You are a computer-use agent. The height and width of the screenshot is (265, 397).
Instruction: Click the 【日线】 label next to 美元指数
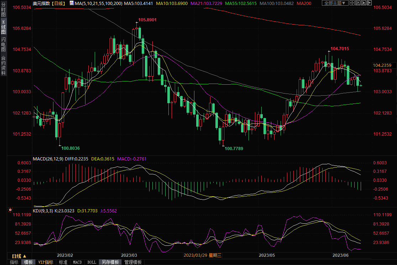[x=58, y=3]
